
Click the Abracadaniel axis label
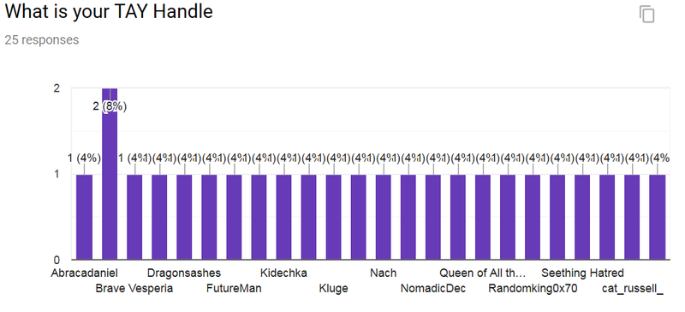pos(84,273)
